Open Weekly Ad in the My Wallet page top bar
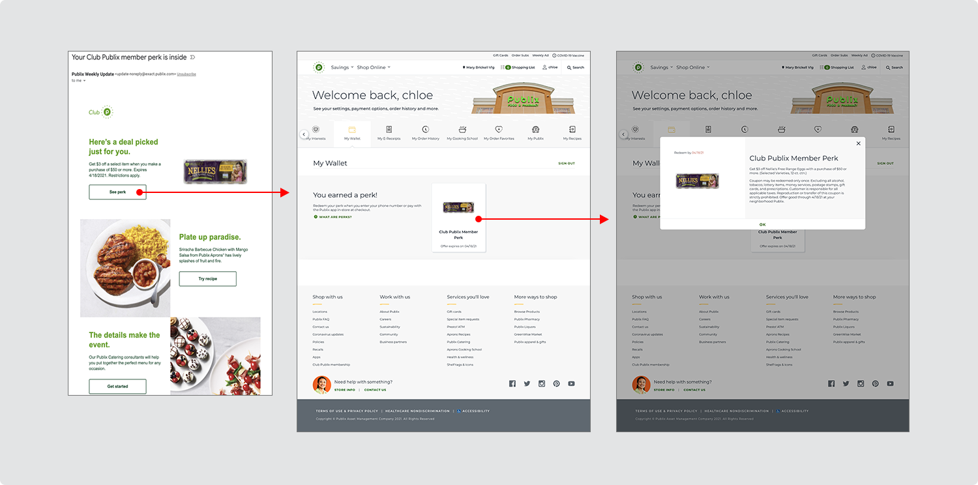The width and height of the screenshot is (978, 485). click(x=541, y=55)
